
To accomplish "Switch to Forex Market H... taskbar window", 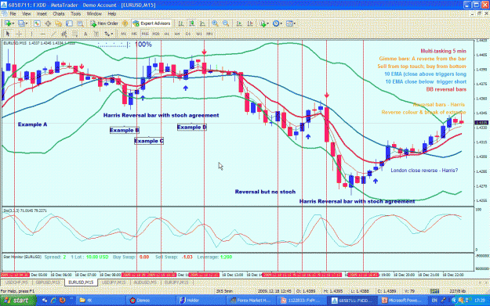I will [252, 301].
